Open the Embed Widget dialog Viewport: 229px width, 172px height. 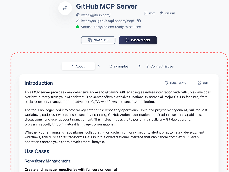[138, 40]
